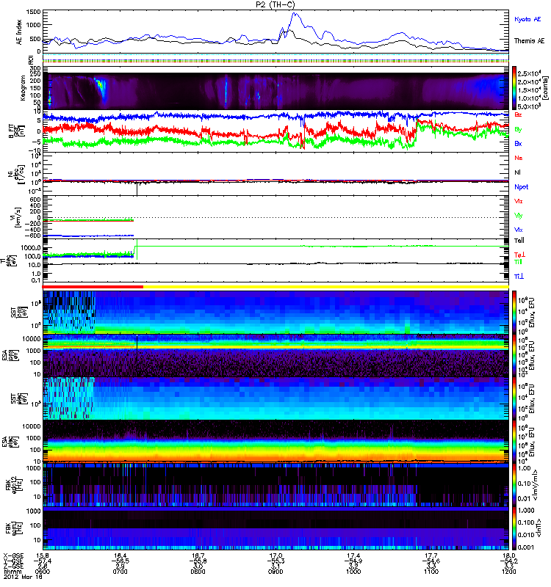Viewport: 551px width, 587px height.
Task: Click the 2.5×10⁴ Keogram color bar label
Action: (528, 74)
